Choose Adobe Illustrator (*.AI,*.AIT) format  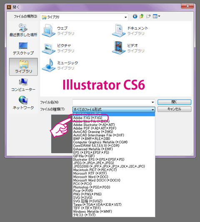114,125
